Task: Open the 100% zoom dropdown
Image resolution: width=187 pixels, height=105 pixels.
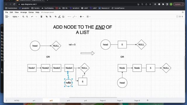Action: 16,17
